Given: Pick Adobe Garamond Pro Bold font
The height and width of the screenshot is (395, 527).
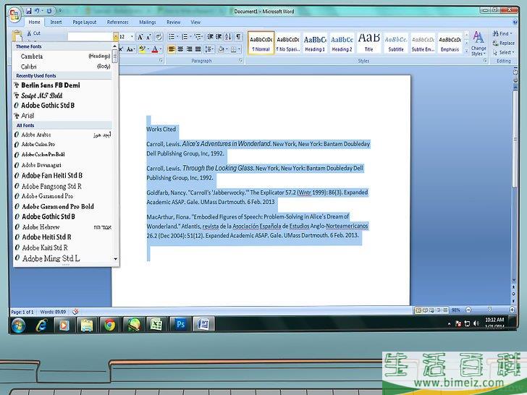Looking at the screenshot, I should click(62, 207).
